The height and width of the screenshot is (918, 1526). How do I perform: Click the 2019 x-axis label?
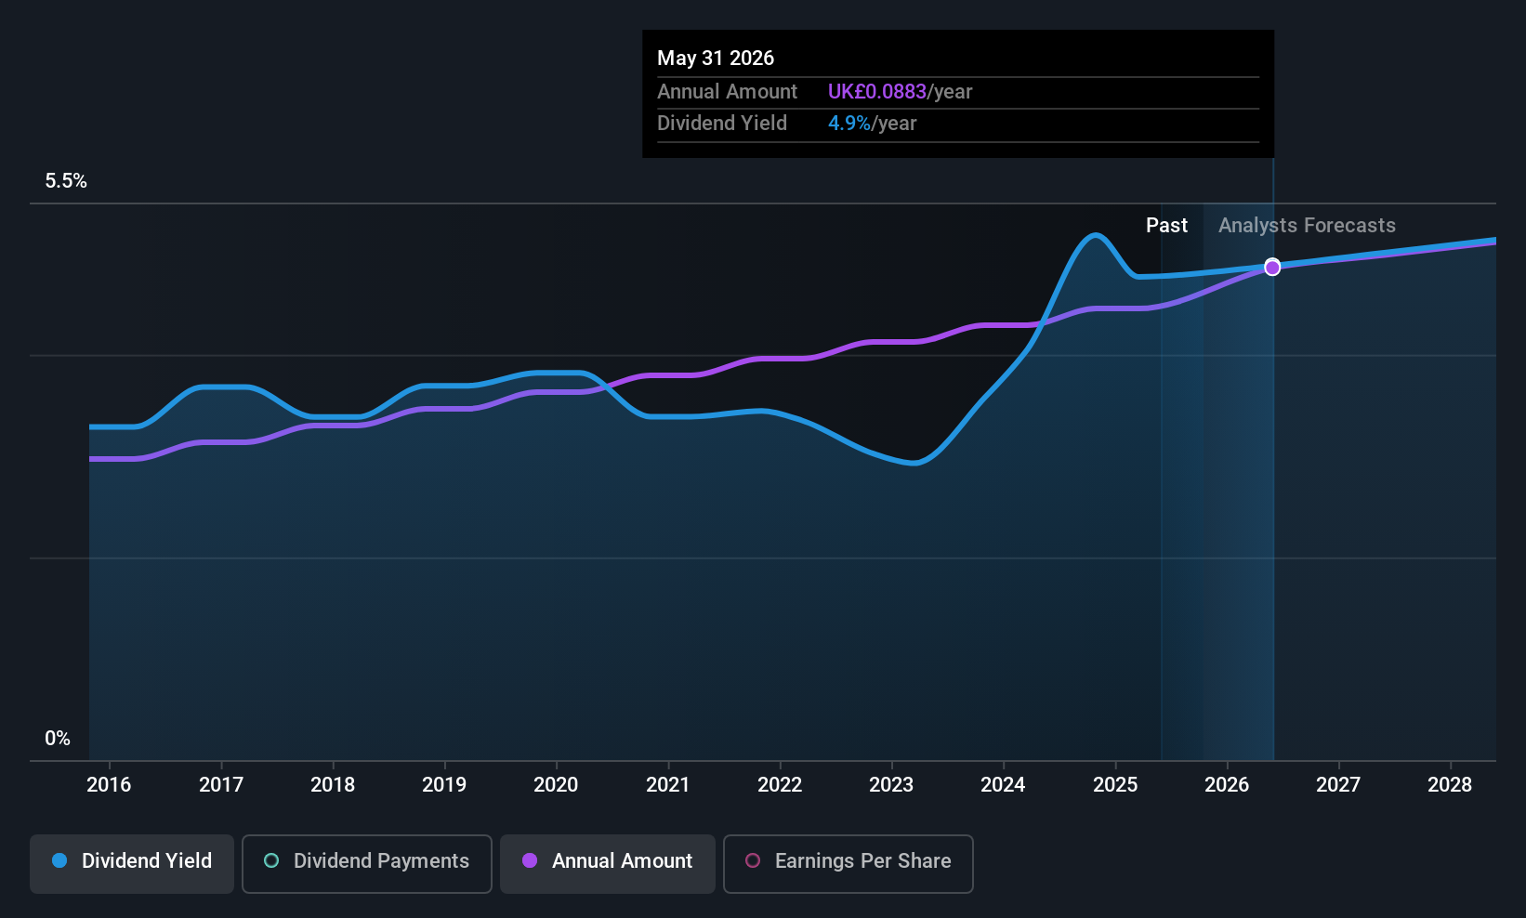click(x=444, y=784)
